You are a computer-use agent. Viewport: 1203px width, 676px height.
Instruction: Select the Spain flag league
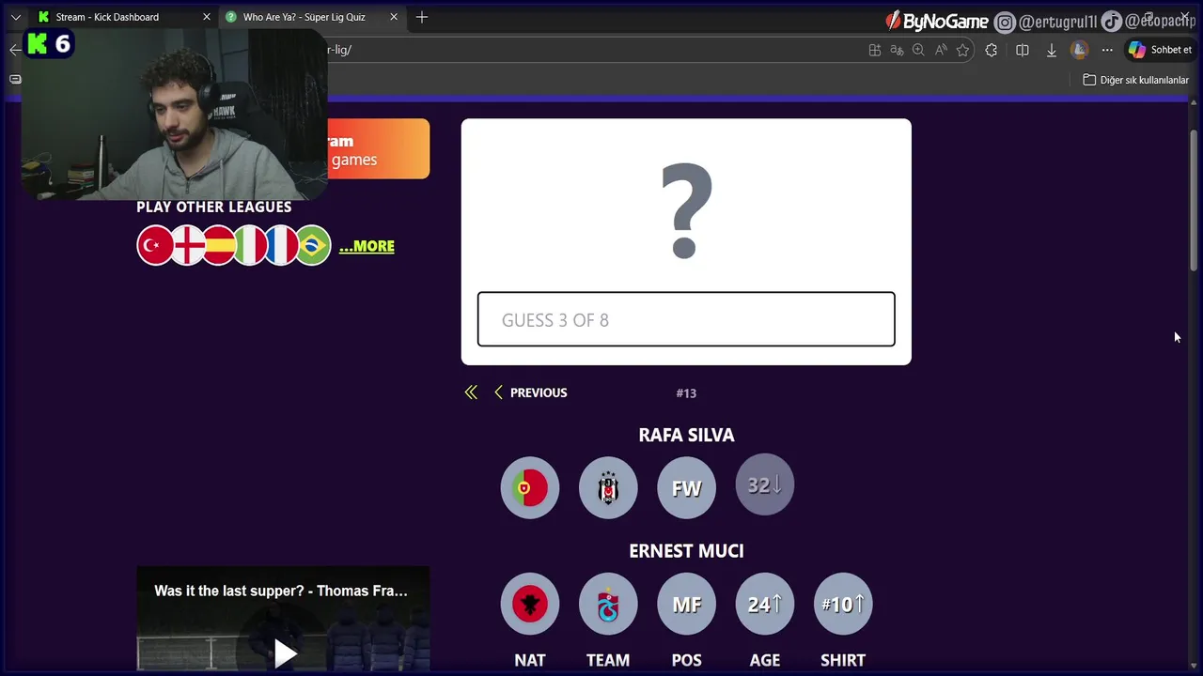coord(219,246)
